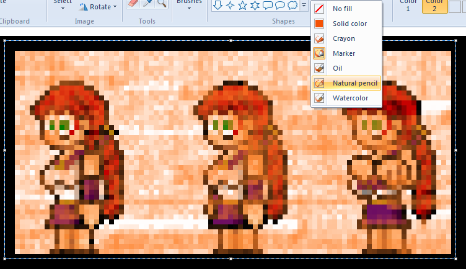
Task: Activate the Magnifier tool
Action: pyautogui.click(x=161, y=4)
